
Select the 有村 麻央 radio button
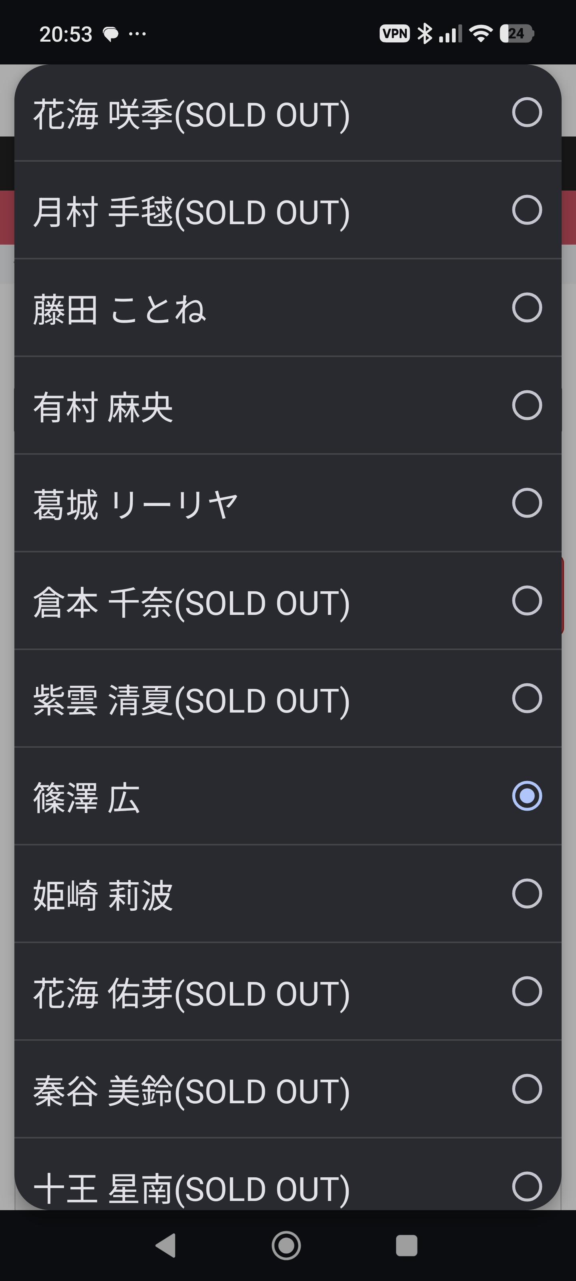tap(526, 405)
